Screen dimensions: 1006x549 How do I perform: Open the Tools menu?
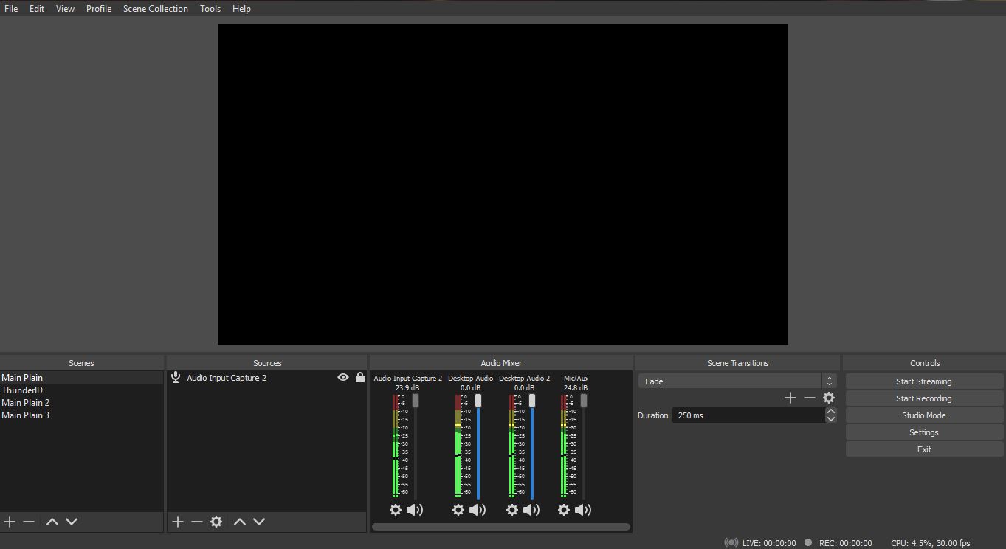[210, 8]
